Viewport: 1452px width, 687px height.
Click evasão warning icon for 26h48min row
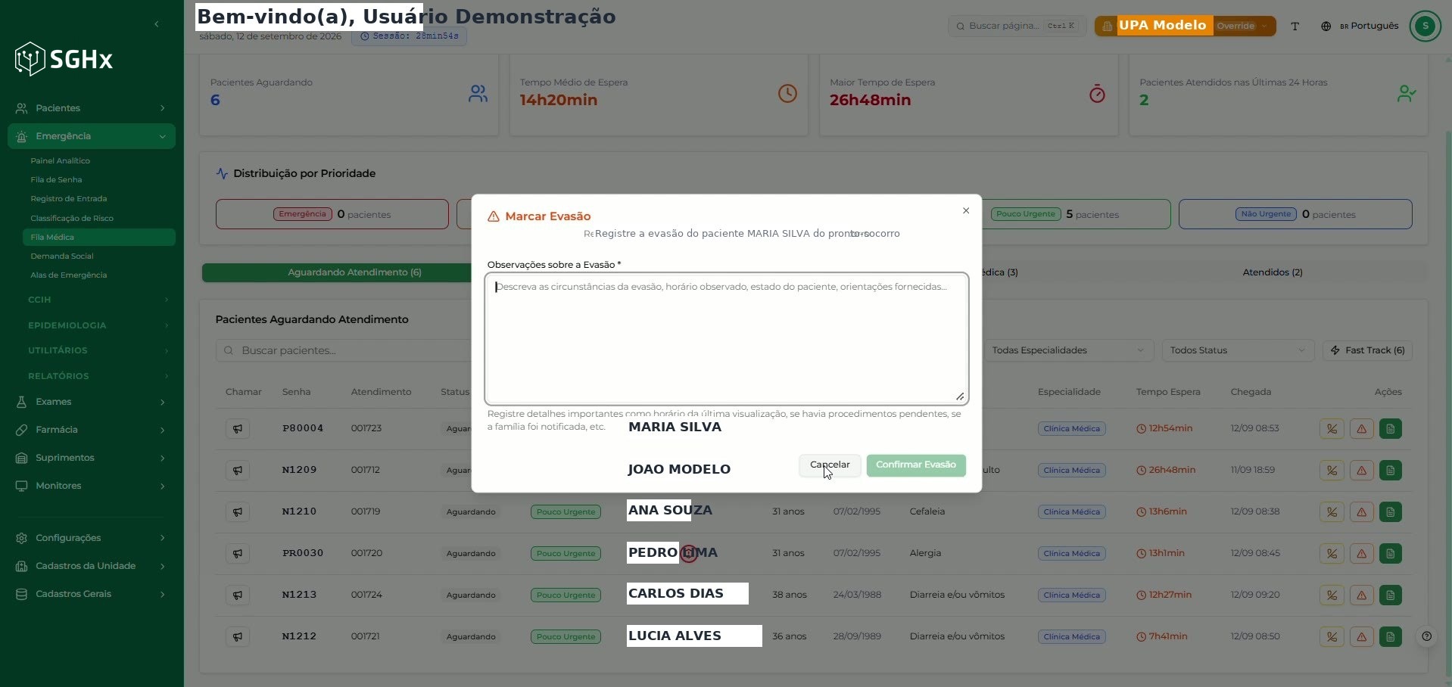tap(1361, 471)
